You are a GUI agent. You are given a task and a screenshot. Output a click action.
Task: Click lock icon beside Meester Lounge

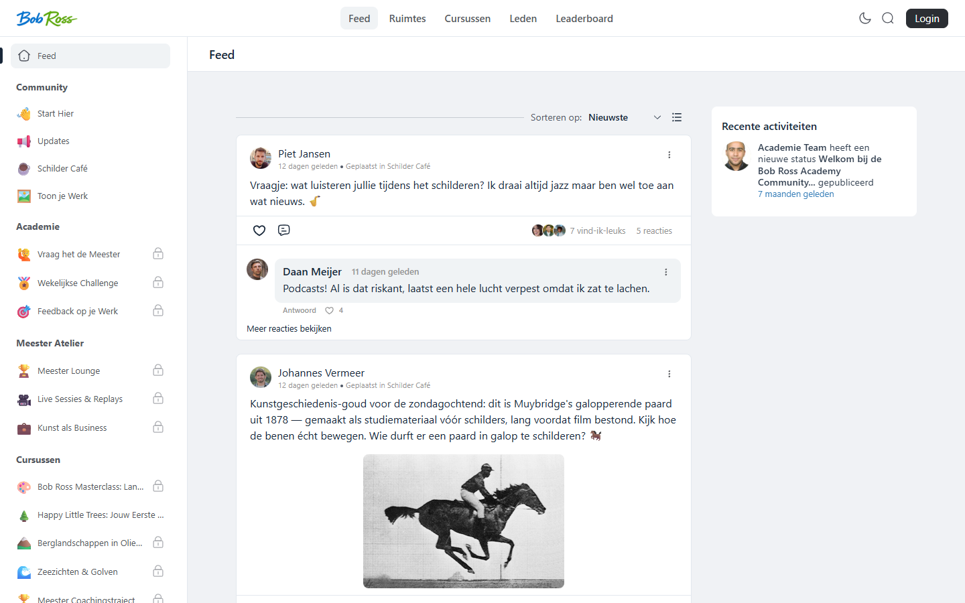point(158,370)
